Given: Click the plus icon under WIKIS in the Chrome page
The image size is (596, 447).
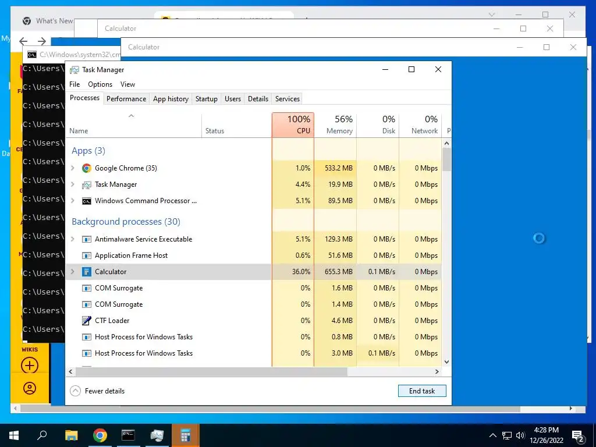Looking at the screenshot, I should click(30, 366).
